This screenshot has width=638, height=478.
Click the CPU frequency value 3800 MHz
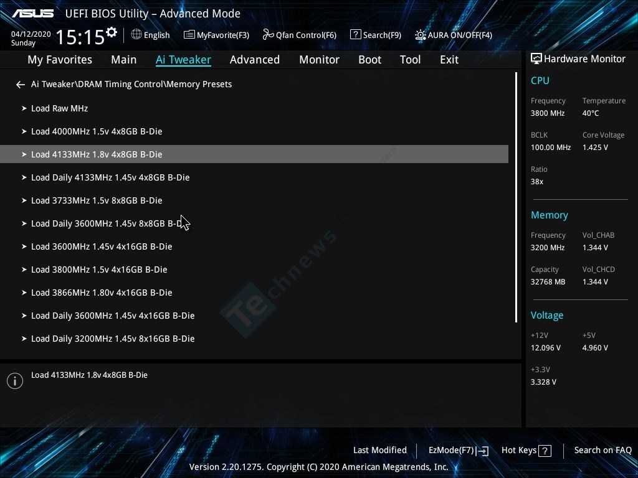click(548, 113)
